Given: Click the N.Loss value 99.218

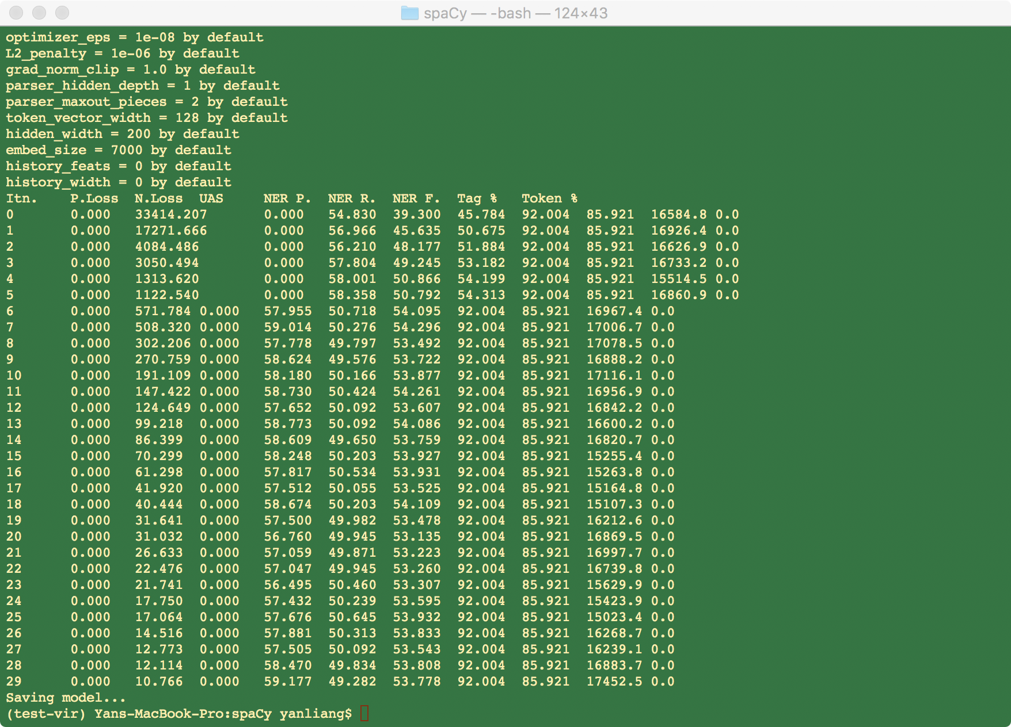Looking at the screenshot, I should click(159, 424).
